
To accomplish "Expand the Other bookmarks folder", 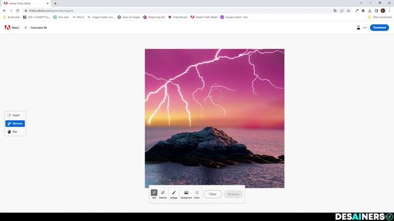I will 380,17.
